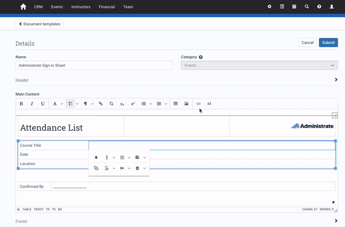Open font size dropdown arrow
The image size is (345, 227).
77,104
